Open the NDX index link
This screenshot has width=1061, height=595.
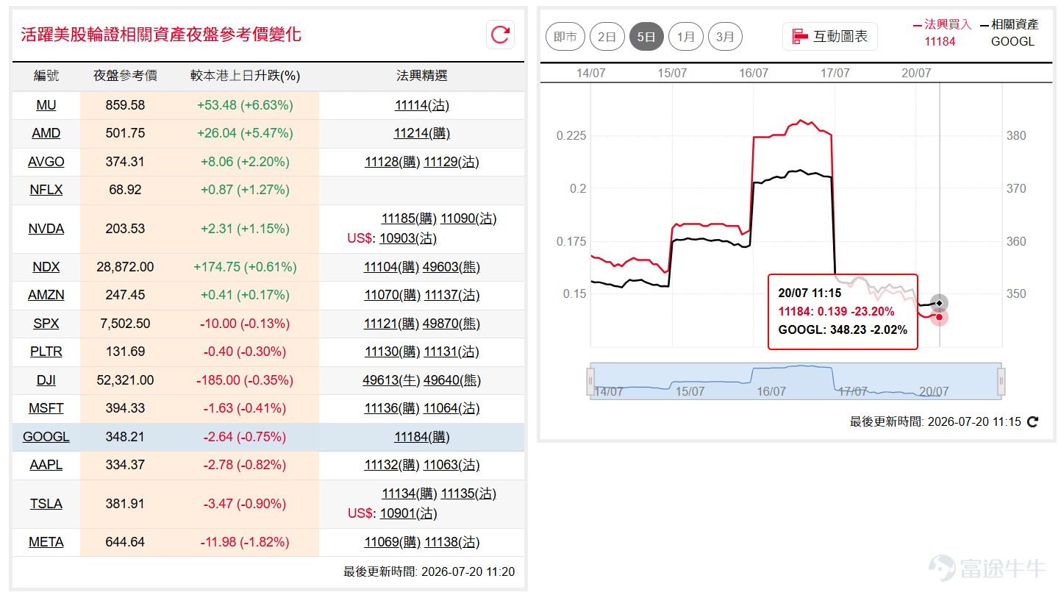pyautogui.click(x=46, y=267)
